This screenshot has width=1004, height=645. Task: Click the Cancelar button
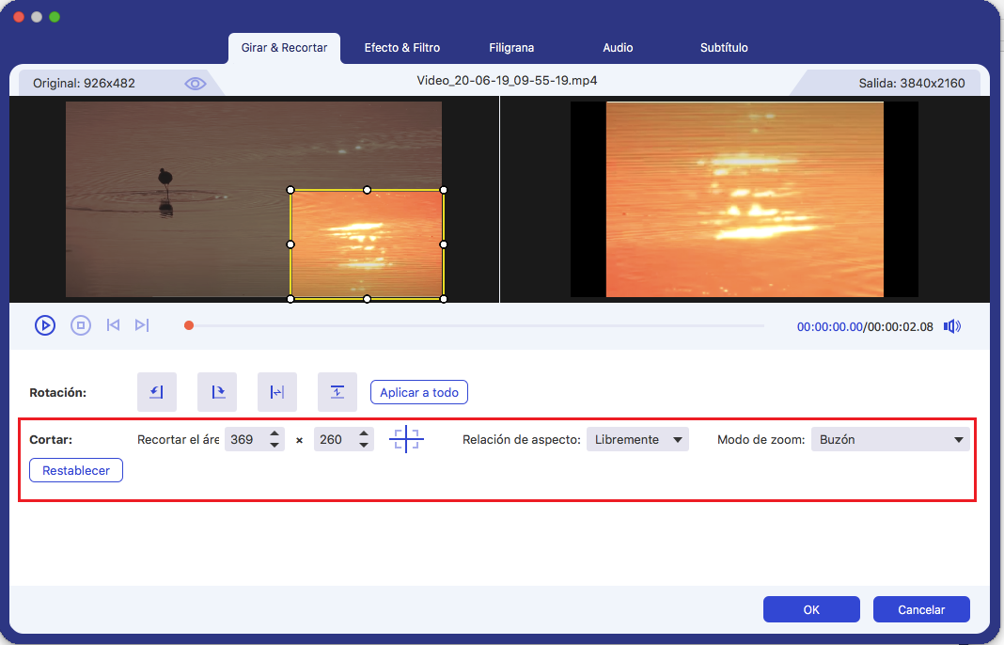tap(921, 610)
